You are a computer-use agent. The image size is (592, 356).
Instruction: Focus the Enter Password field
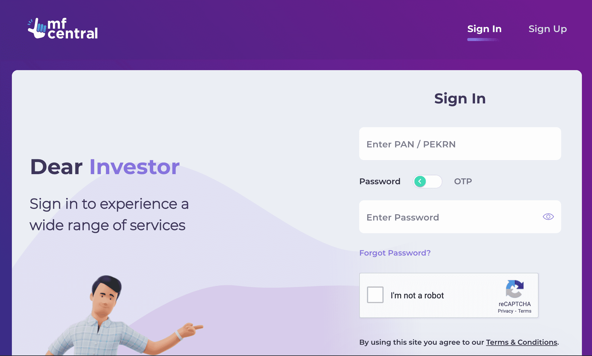tap(460, 217)
